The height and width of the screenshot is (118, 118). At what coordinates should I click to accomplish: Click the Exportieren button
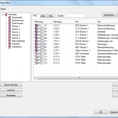pyautogui.click(x=110, y=15)
